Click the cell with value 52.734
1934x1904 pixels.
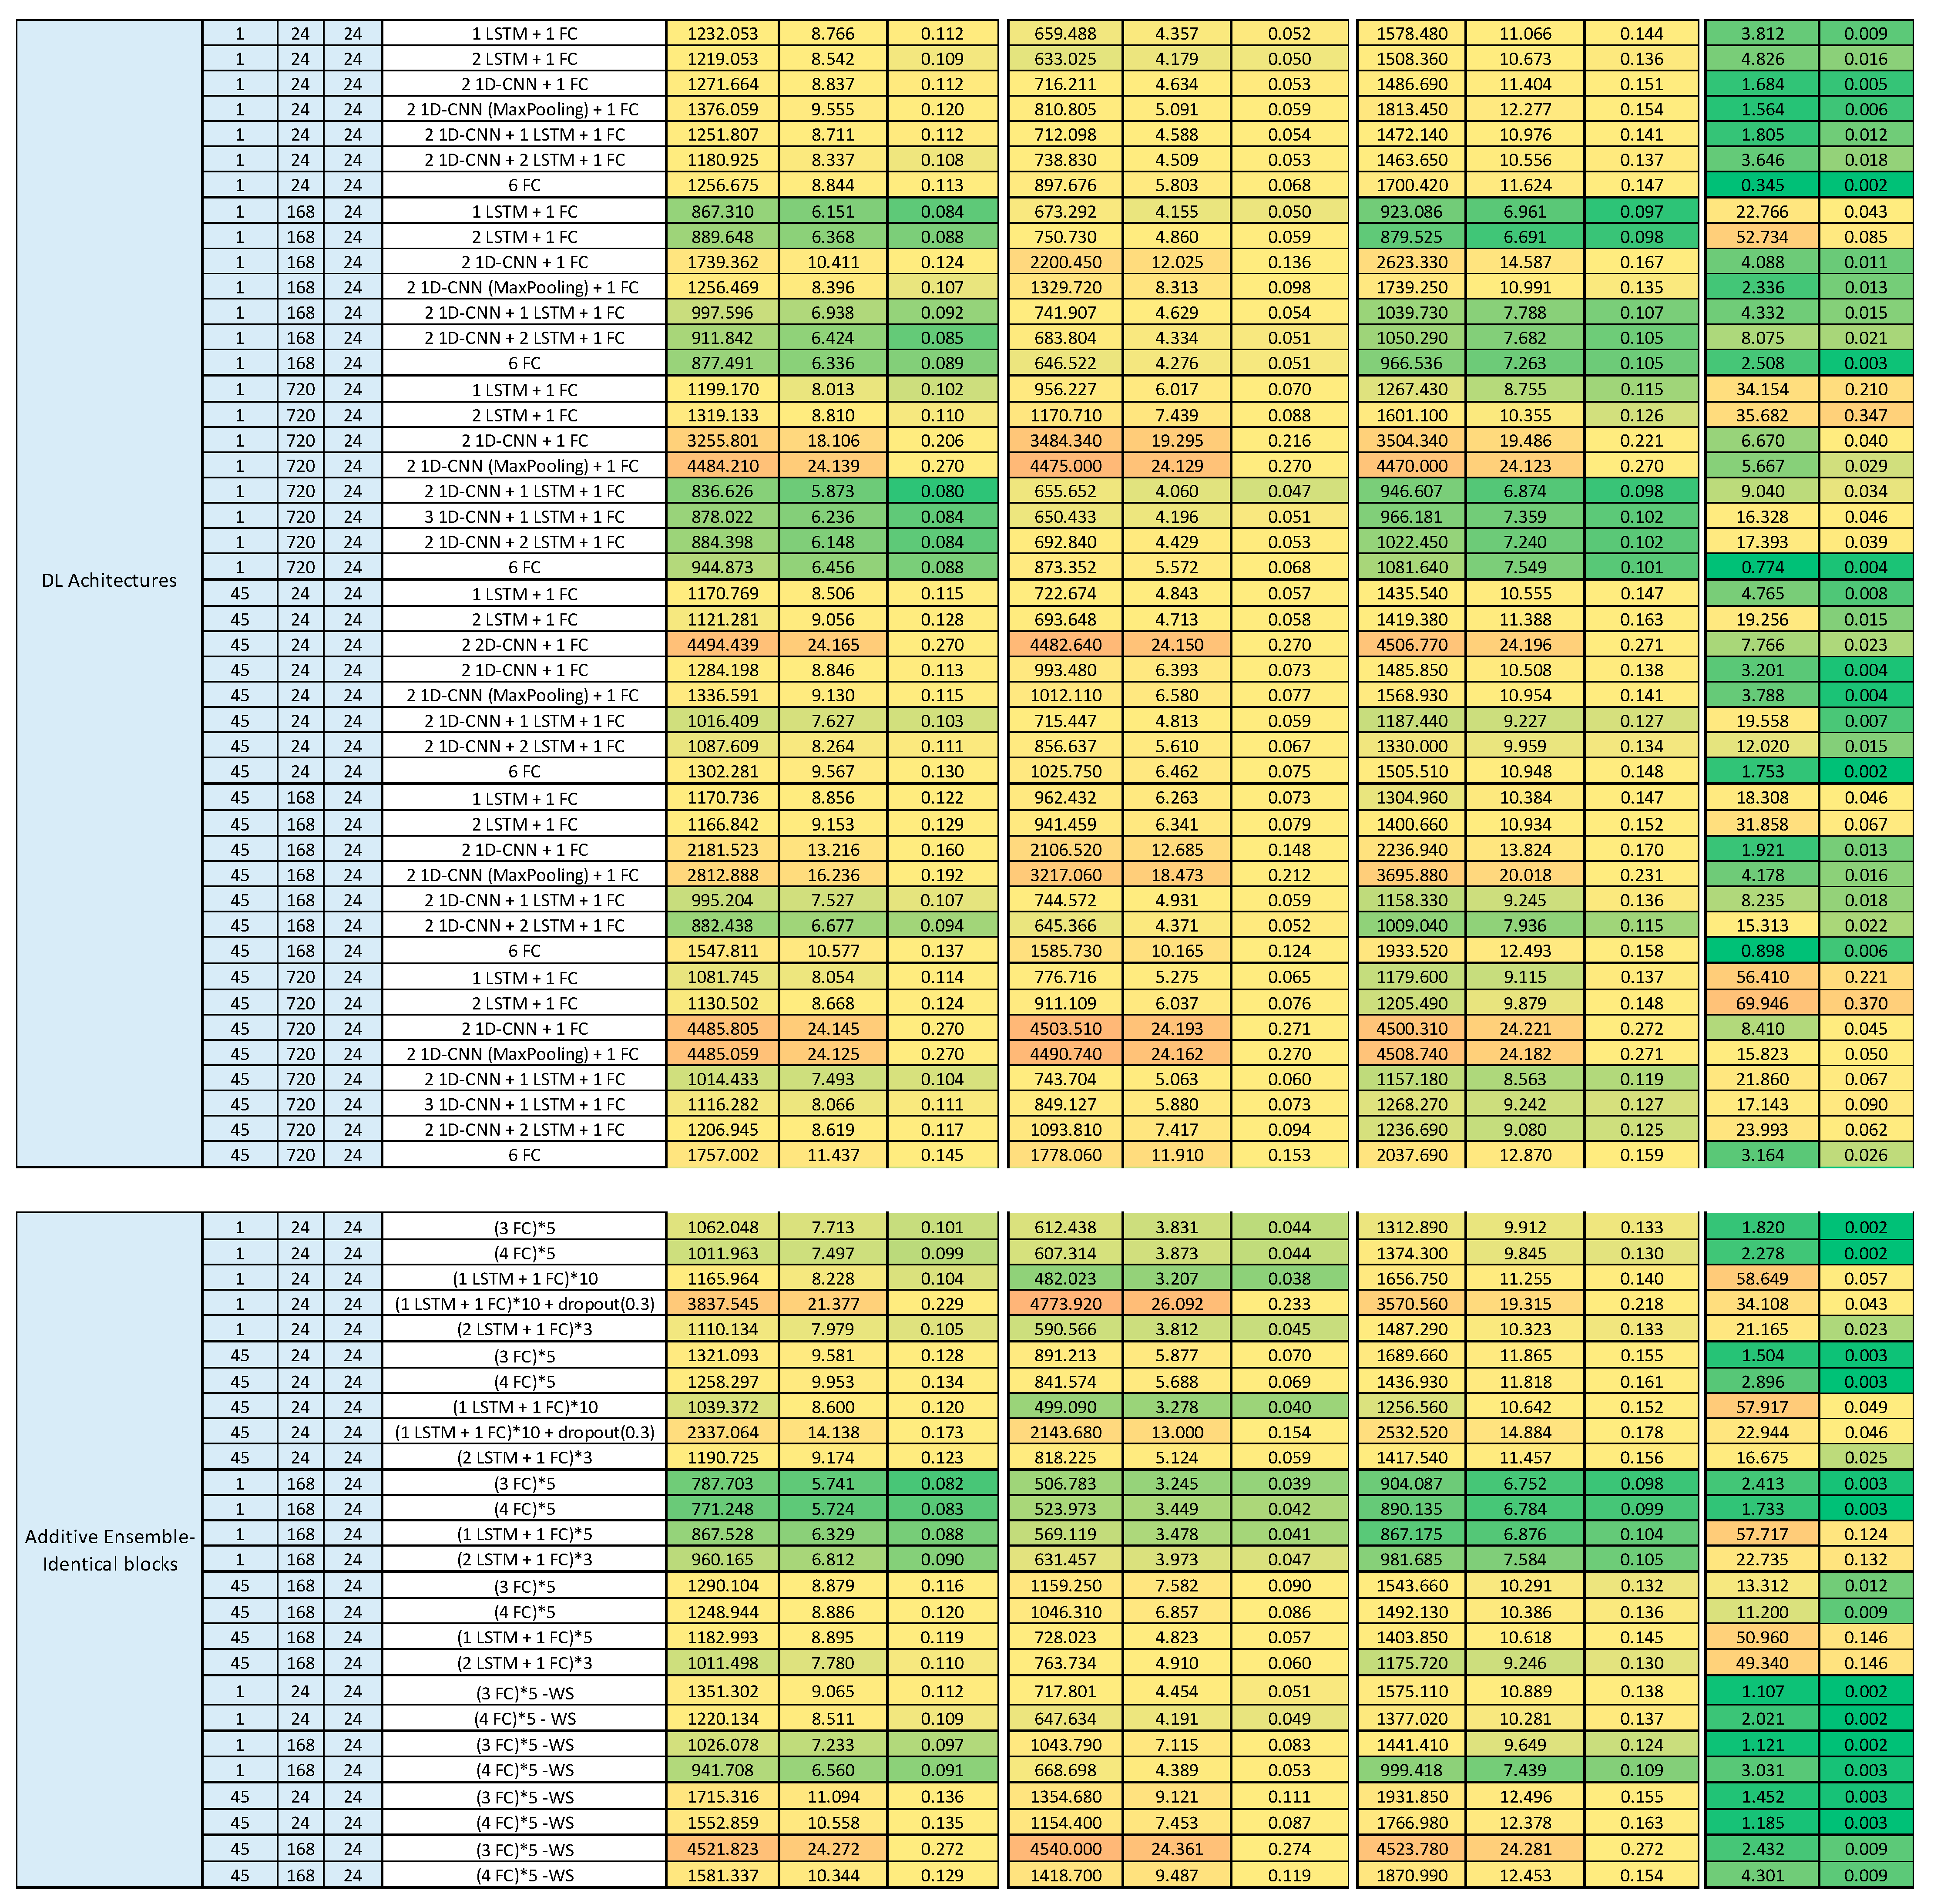(1762, 237)
